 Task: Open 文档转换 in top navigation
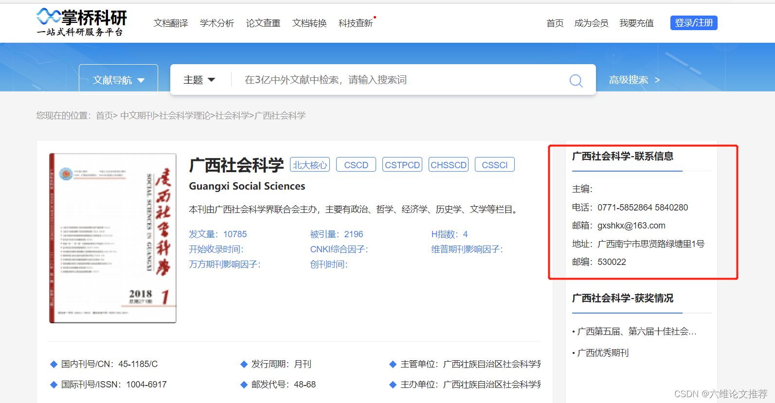tap(309, 23)
